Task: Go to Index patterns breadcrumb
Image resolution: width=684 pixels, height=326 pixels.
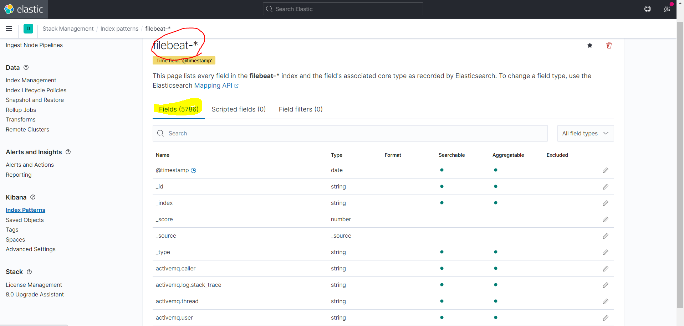Action: tap(119, 29)
